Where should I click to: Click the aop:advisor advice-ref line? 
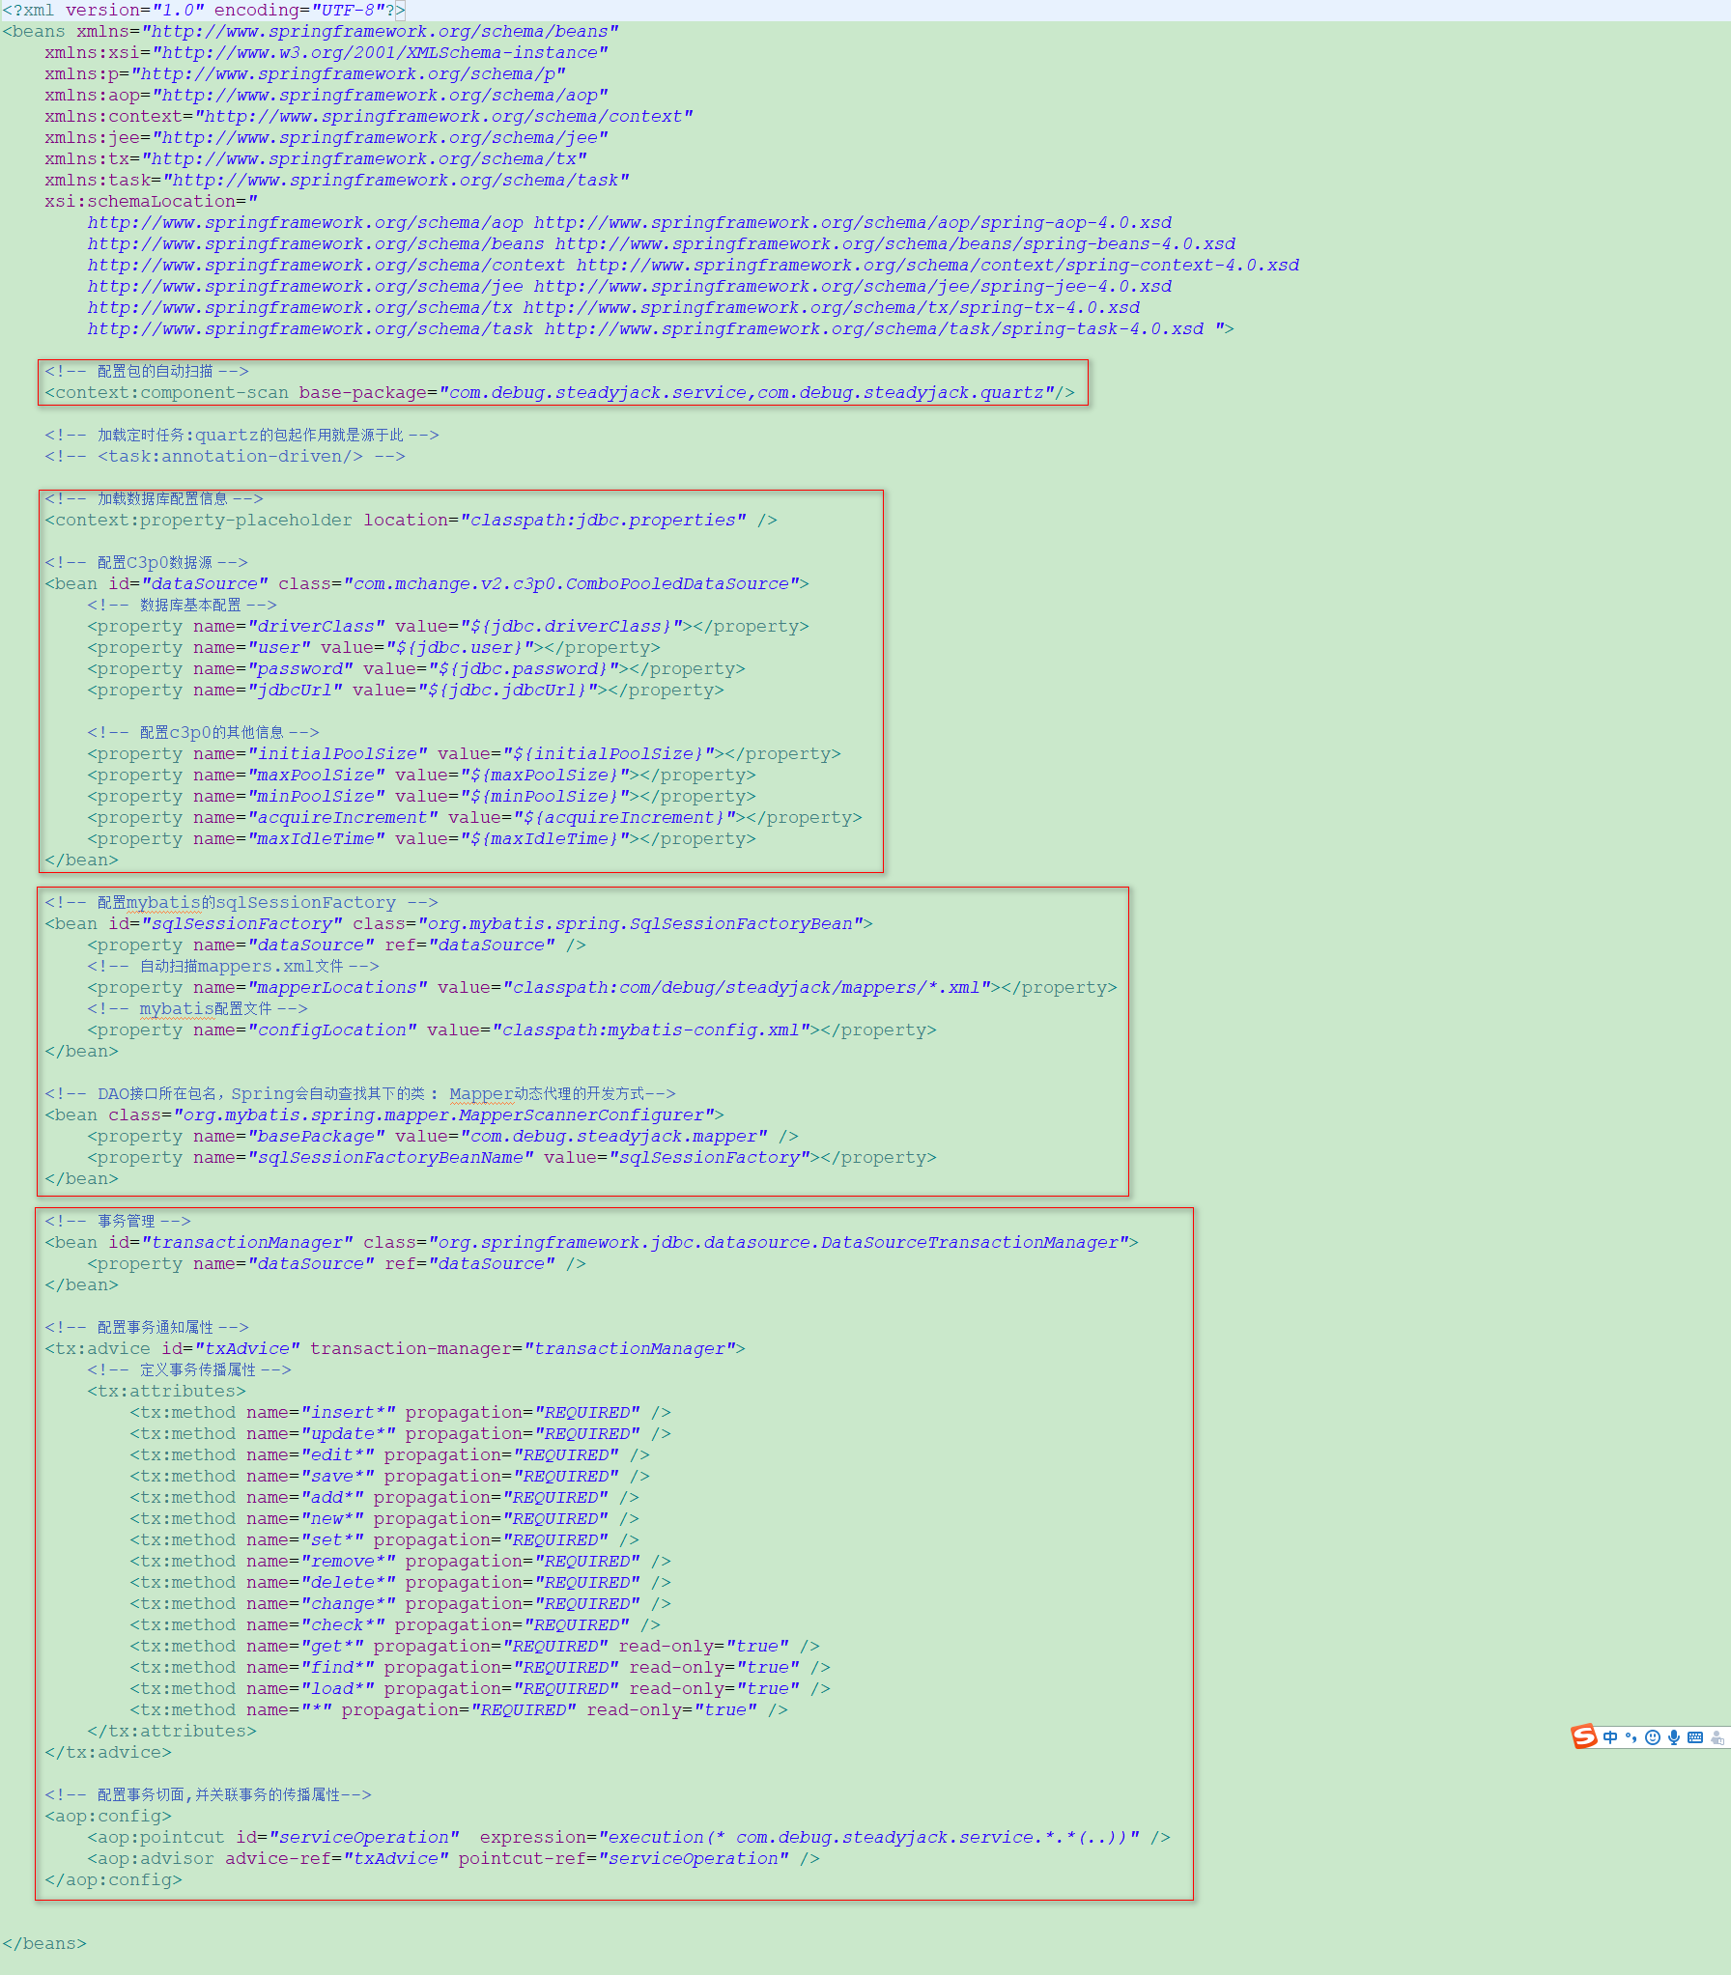[x=453, y=1859]
